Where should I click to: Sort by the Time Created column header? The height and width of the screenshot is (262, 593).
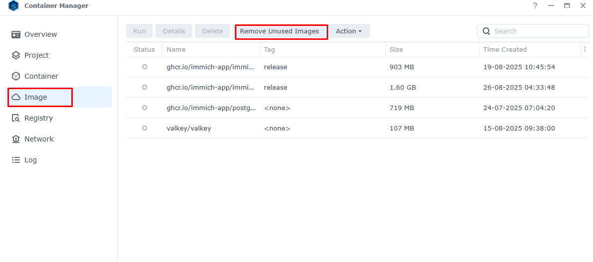505,49
